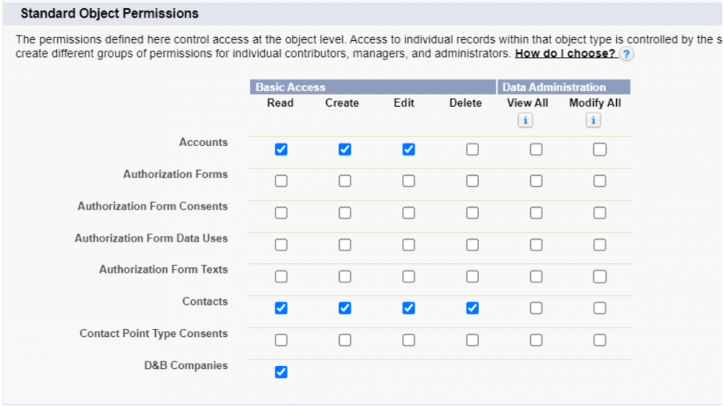Click the View All info icon

tap(525, 120)
